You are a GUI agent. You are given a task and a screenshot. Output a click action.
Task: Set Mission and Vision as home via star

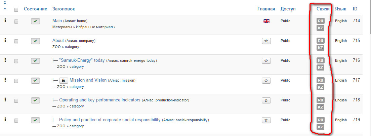pos(266,81)
